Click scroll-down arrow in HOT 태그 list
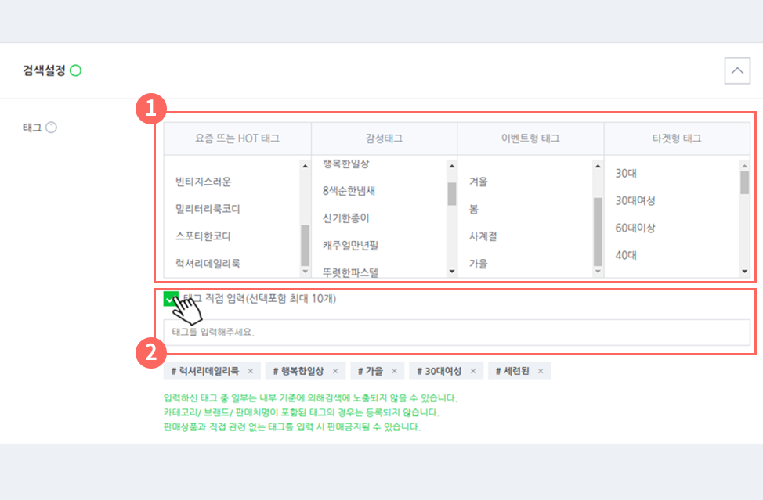The width and height of the screenshot is (763, 500). (x=305, y=272)
